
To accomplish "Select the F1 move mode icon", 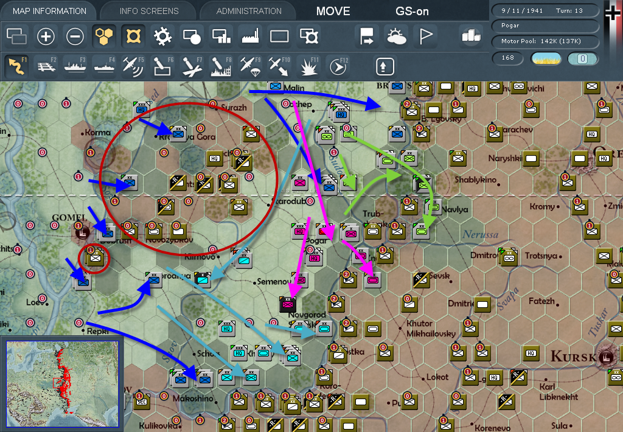I will tap(16, 66).
